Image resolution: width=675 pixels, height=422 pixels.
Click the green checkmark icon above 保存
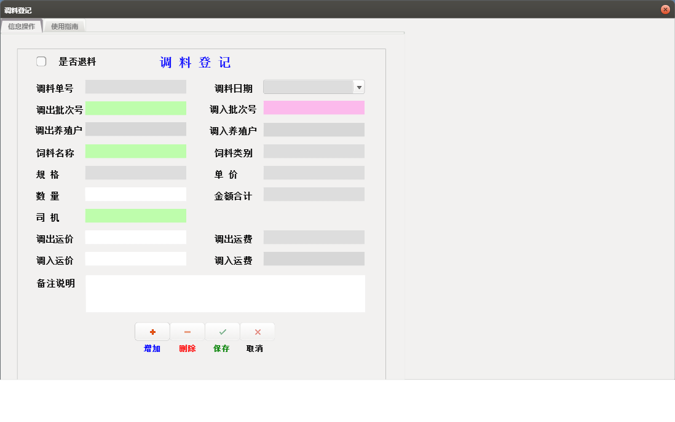(222, 331)
